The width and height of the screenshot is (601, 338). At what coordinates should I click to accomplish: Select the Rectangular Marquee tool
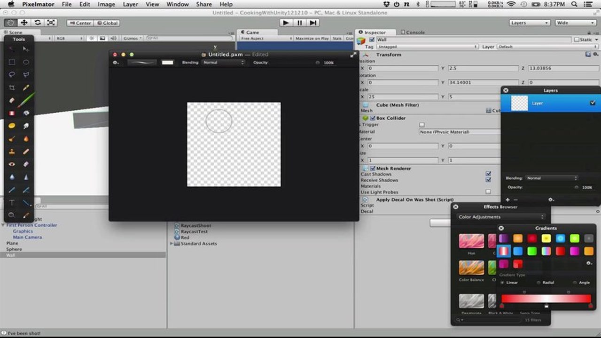(x=12, y=62)
